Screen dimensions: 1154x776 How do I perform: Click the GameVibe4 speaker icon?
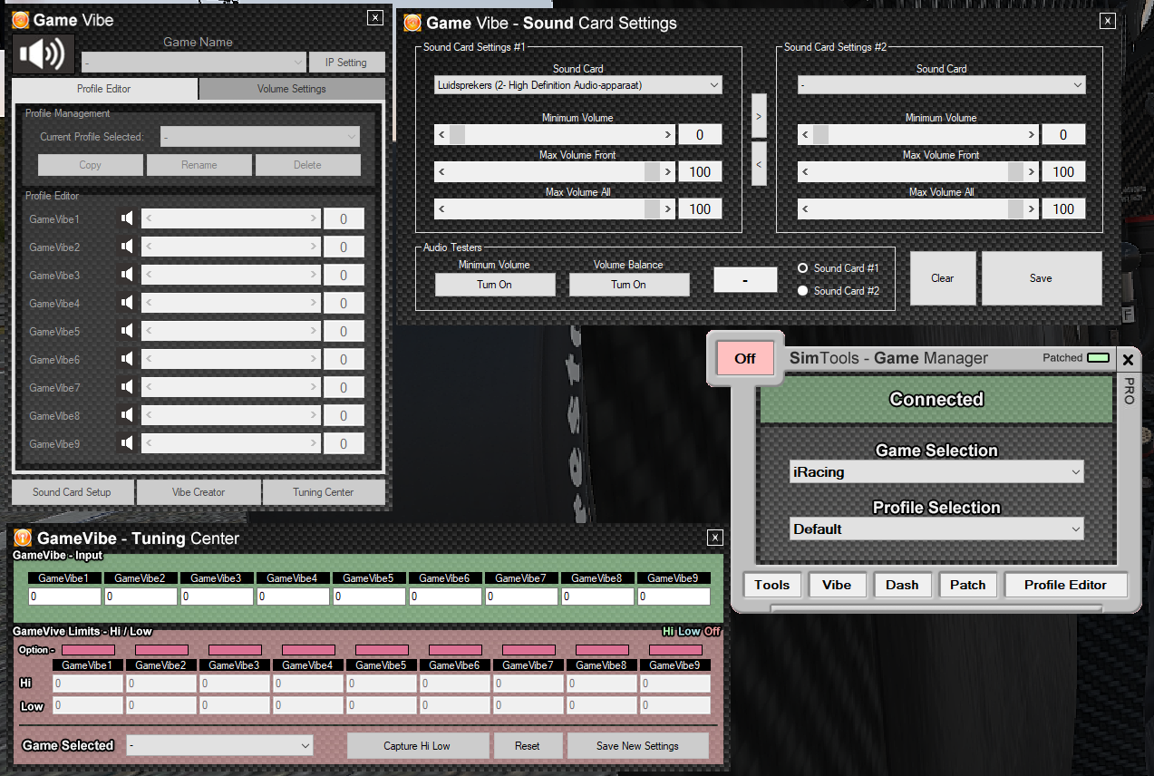pyautogui.click(x=127, y=303)
